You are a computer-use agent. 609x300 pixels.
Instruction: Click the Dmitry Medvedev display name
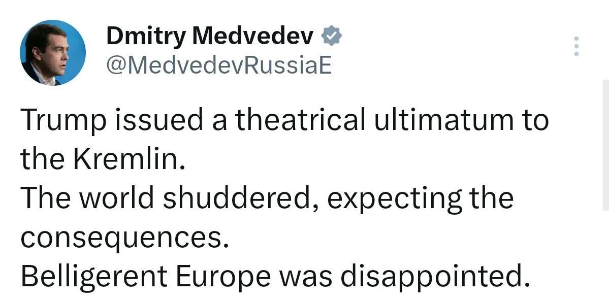coord(210,36)
